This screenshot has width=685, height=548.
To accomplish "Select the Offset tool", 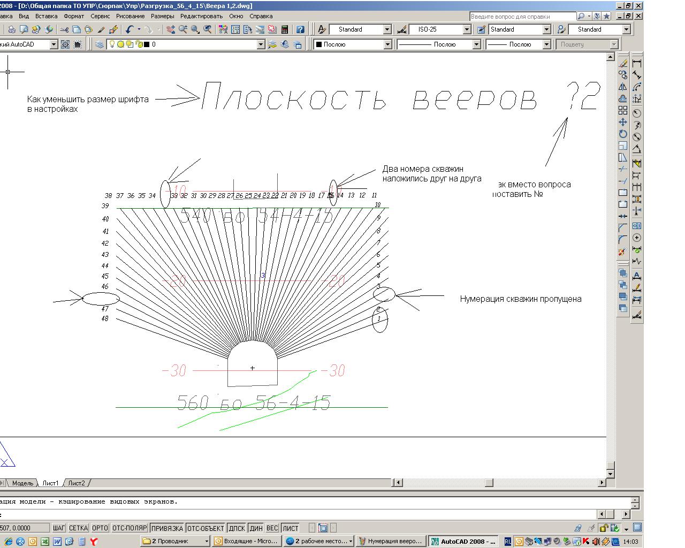I will point(623,98).
